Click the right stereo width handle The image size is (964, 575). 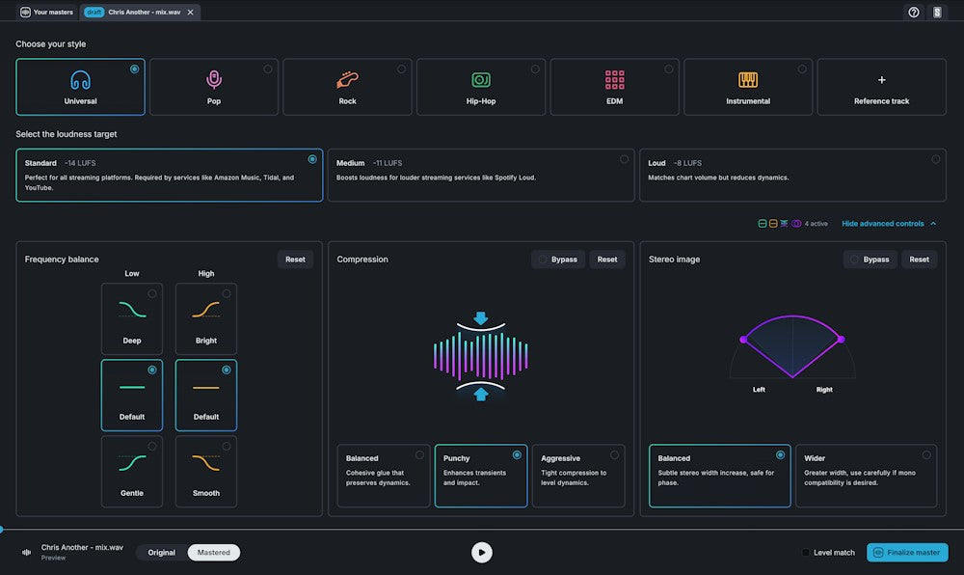(x=841, y=339)
